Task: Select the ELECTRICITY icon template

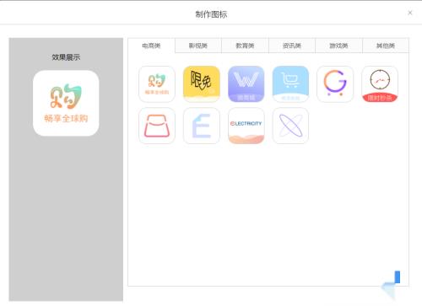Action: [246, 126]
